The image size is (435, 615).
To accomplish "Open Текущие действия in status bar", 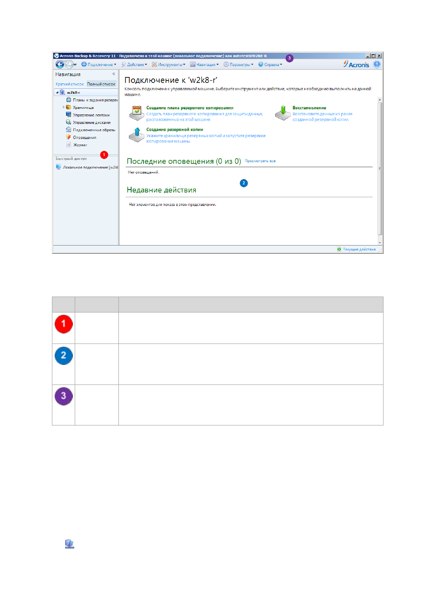I will pos(359,249).
